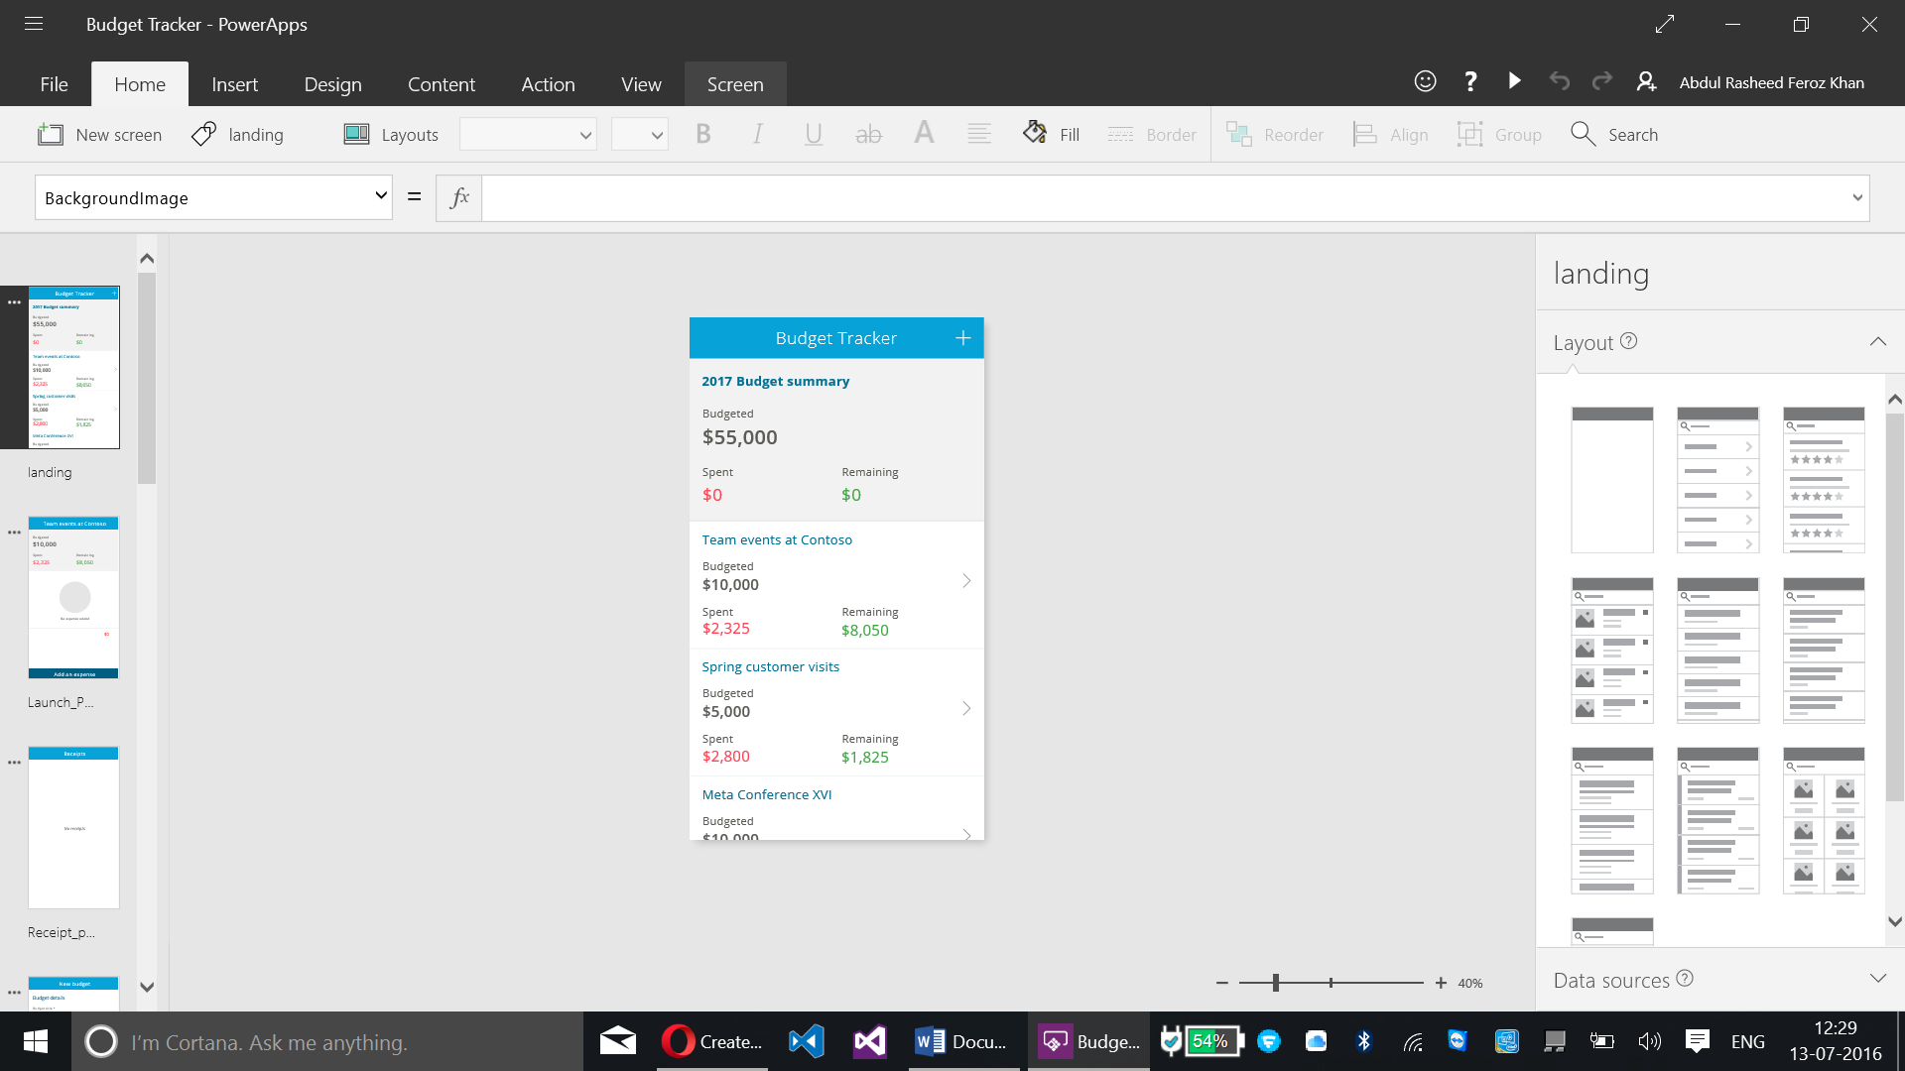Open ellipsis menu for landing screen
The image size is (1905, 1071).
[14, 302]
